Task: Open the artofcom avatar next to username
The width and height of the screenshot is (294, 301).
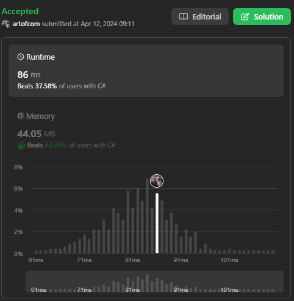Action: (x=5, y=24)
